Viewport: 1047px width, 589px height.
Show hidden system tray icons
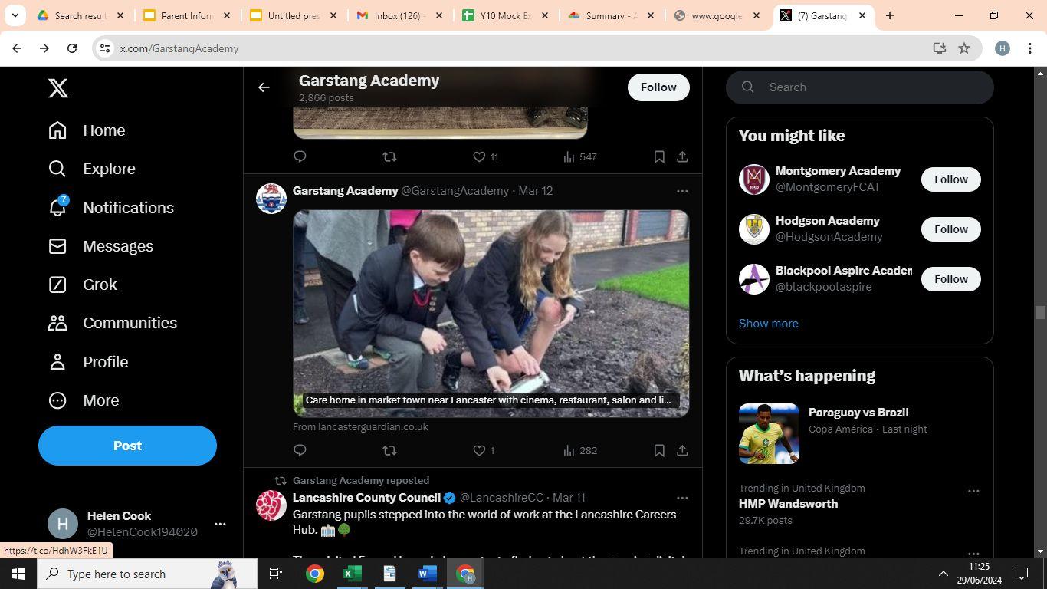click(x=944, y=574)
